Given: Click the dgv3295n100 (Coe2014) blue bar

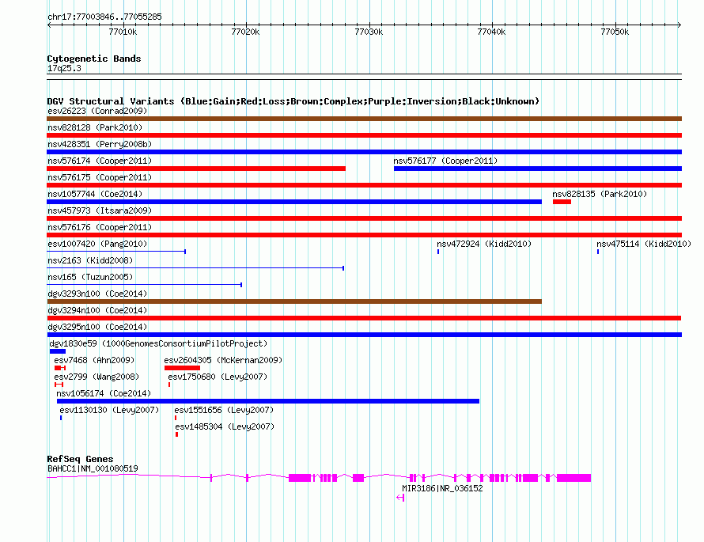Looking at the screenshot, I should pos(364,335).
